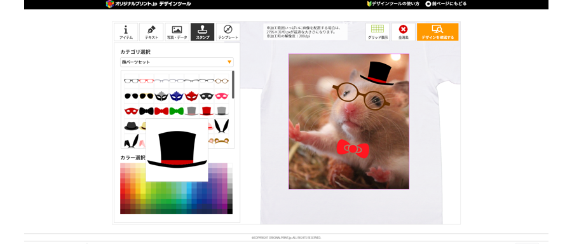Select the black-frame glasses stamp
The image size is (572, 244).
(132, 81)
